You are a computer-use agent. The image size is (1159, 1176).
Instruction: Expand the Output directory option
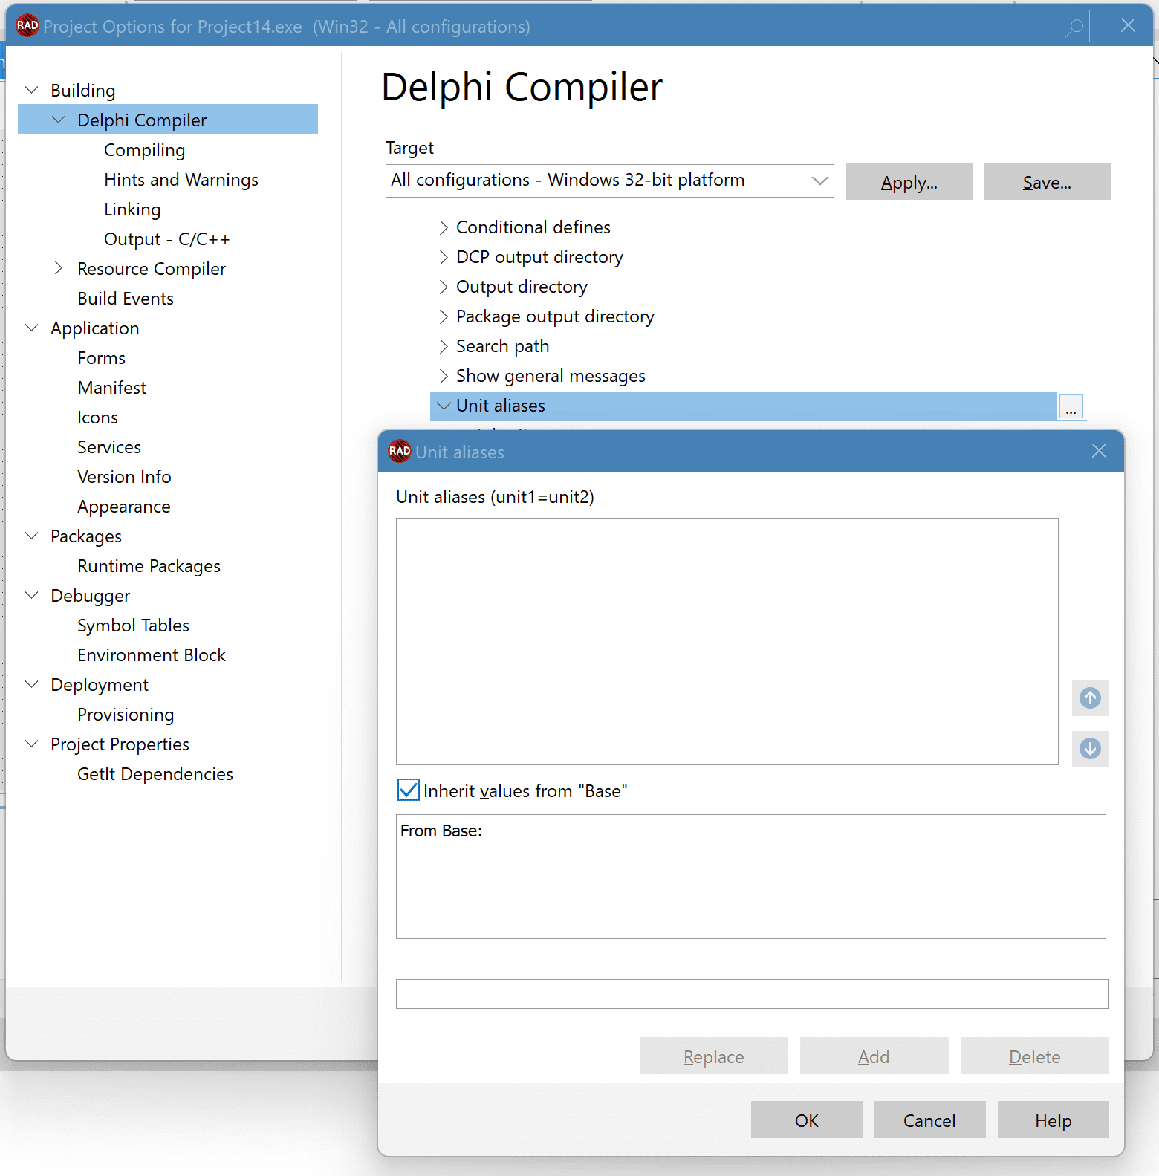pos(444,287)
